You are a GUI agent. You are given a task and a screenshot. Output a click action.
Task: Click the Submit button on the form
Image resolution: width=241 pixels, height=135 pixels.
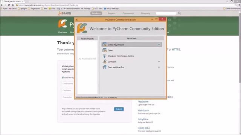coord(119,109)
